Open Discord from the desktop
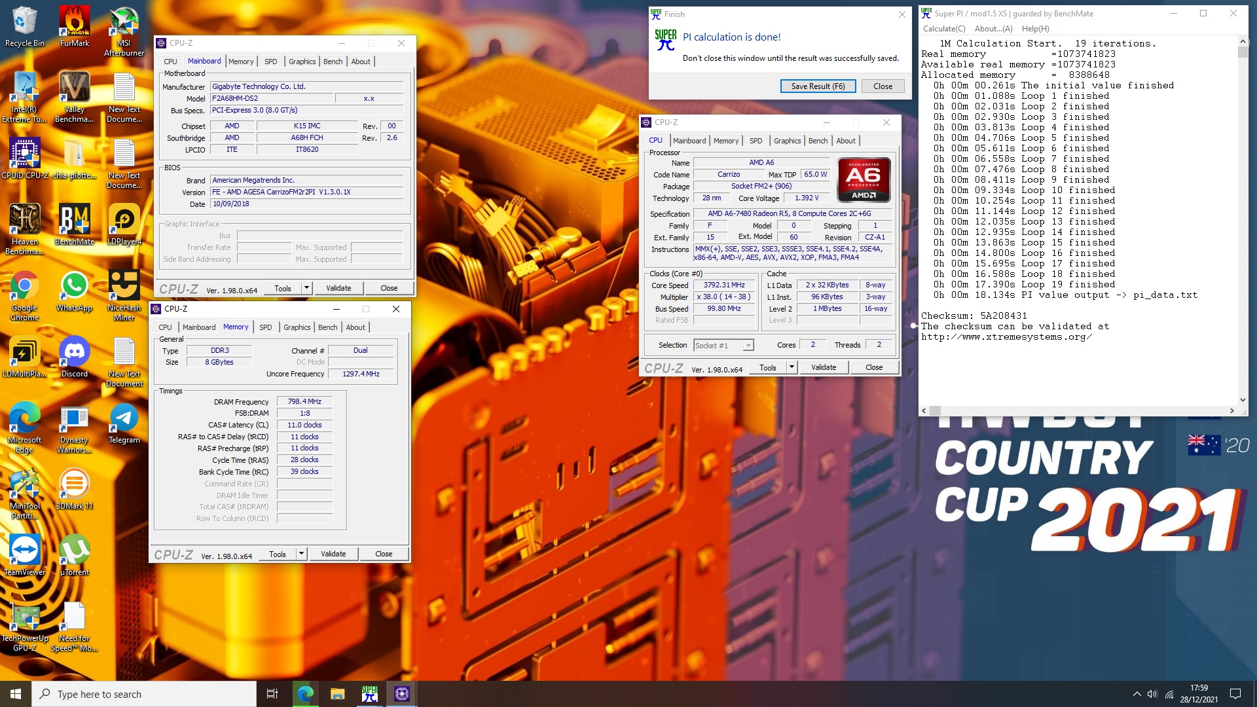Image resolution: width=1257 pixels, height=707 pixels. 74,357
